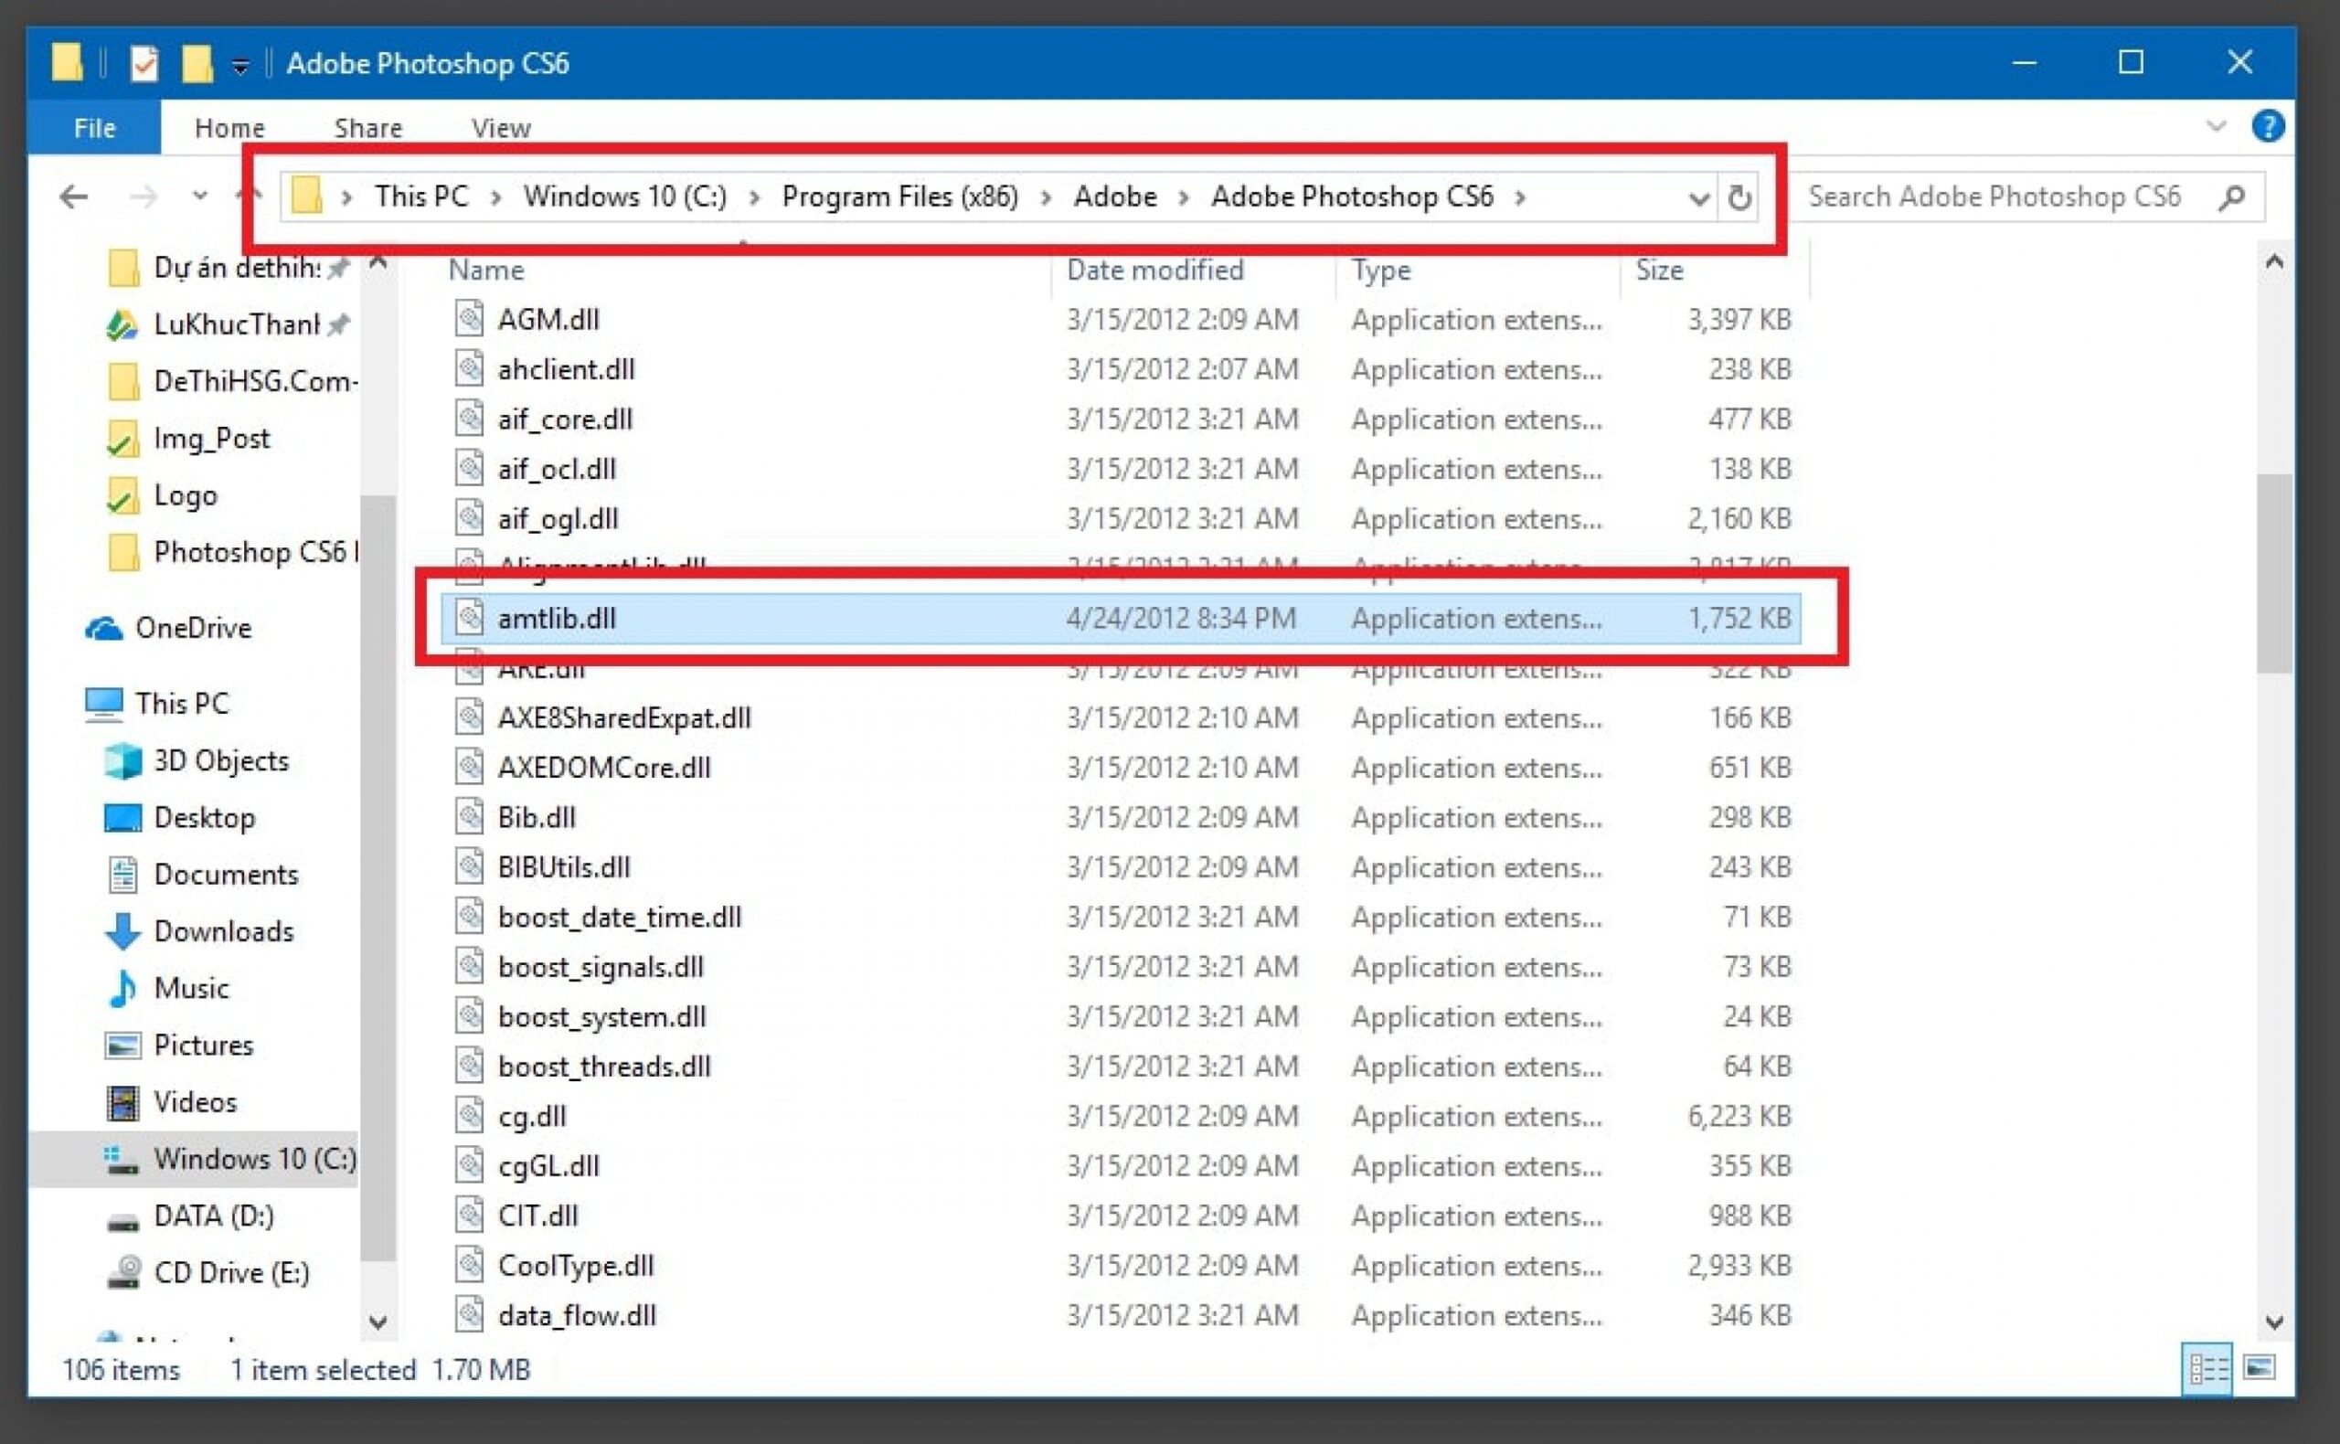2340x1444 pixels.
Task: Open the Customize Quick Access Toolbar dropdown
Action: [x=240, y=65]
